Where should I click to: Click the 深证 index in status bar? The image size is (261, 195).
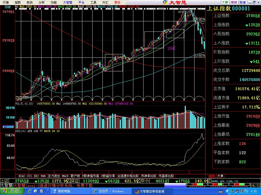(74, 181)
